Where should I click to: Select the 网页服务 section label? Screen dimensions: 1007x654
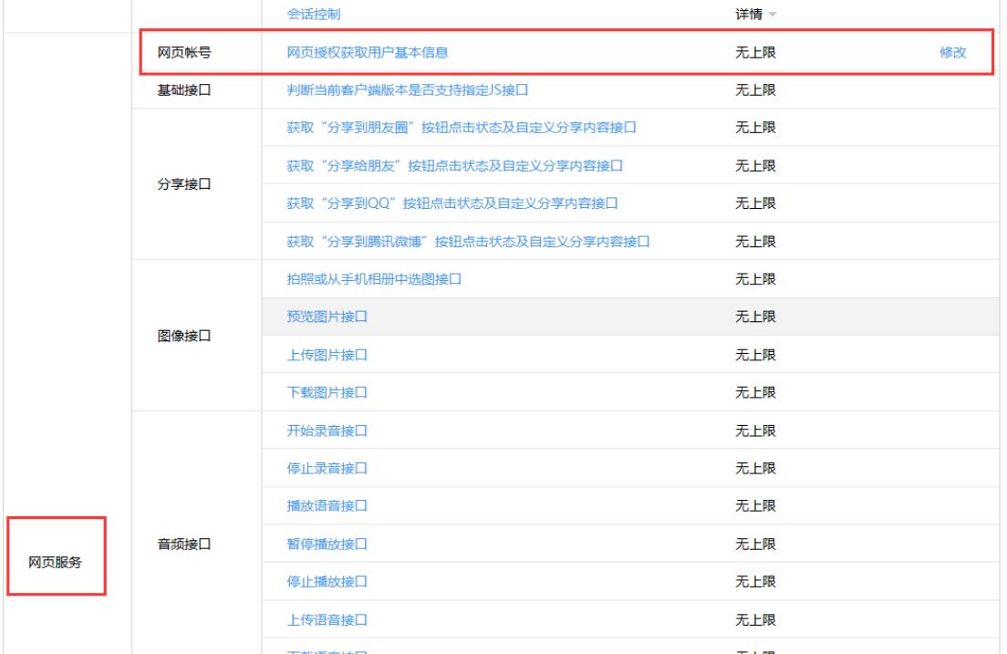56,563
